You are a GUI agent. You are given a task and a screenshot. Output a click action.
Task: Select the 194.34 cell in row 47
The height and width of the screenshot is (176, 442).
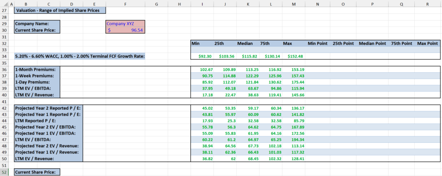pyautogui.click(x=294, y=140)
